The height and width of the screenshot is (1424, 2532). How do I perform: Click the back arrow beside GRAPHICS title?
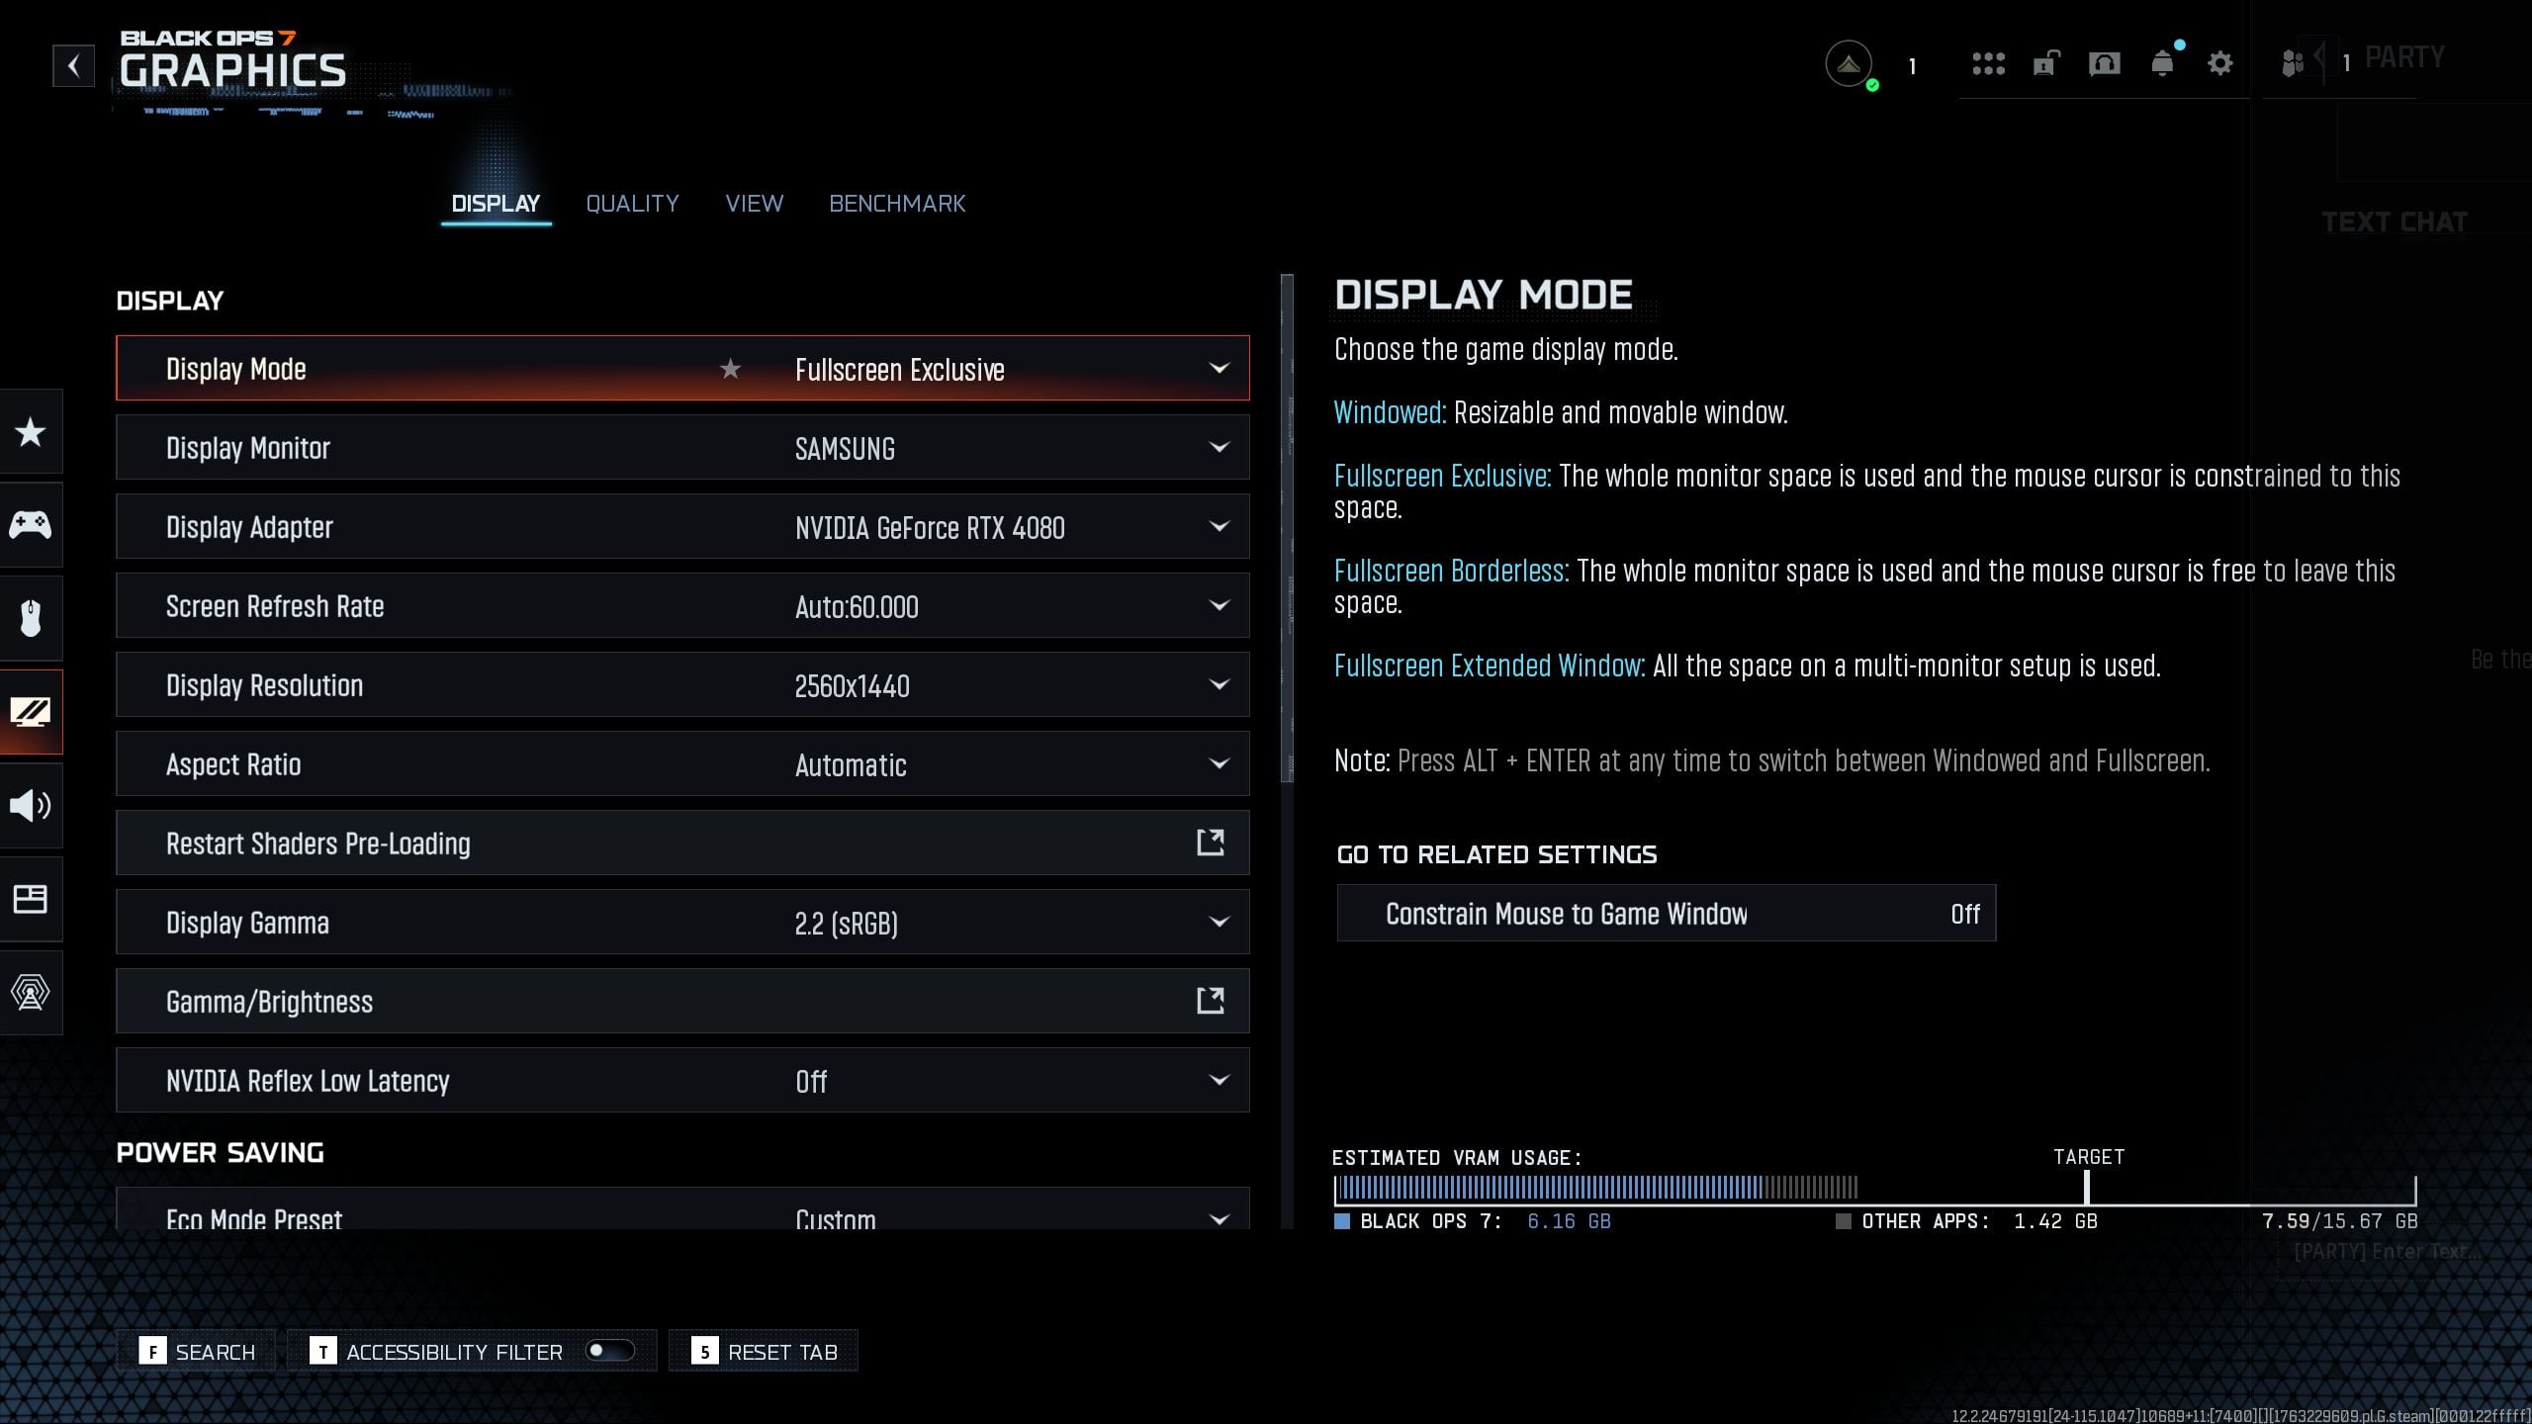click(73, 66)
